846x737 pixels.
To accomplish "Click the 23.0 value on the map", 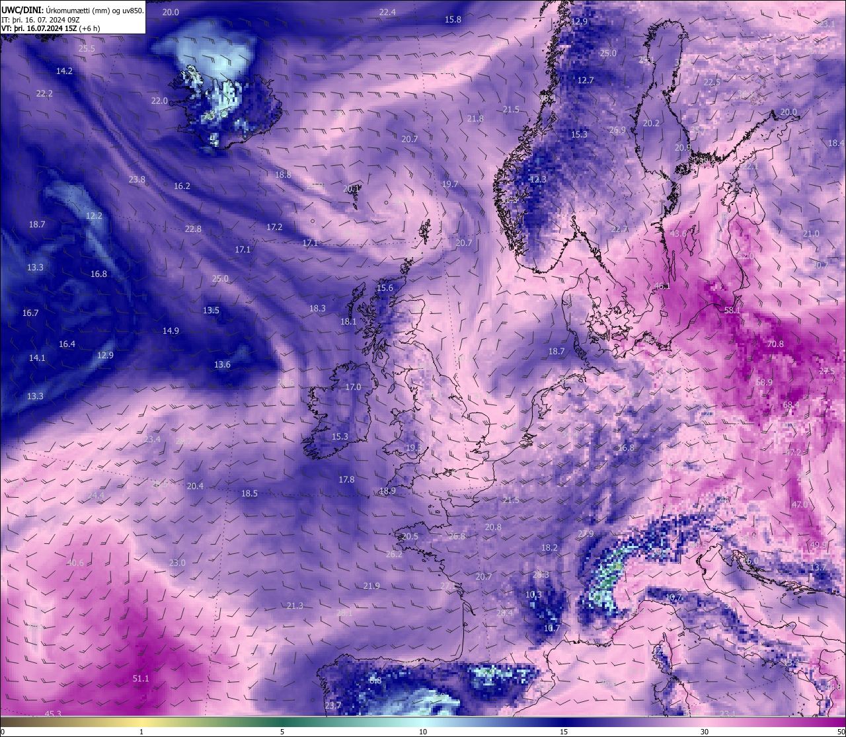I will (x=177, y=562).
